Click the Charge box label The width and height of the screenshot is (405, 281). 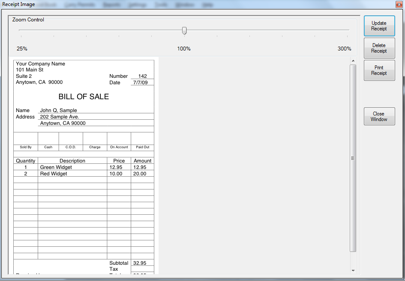coord(95,147)
